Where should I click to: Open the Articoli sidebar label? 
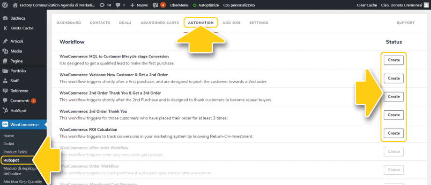17,41
